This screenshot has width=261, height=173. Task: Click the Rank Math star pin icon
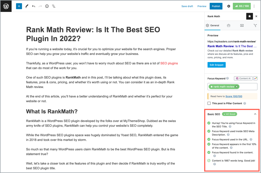[249, 16]
